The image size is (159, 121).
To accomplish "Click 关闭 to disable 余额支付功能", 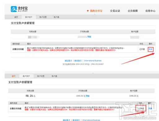I will (151, 49).
